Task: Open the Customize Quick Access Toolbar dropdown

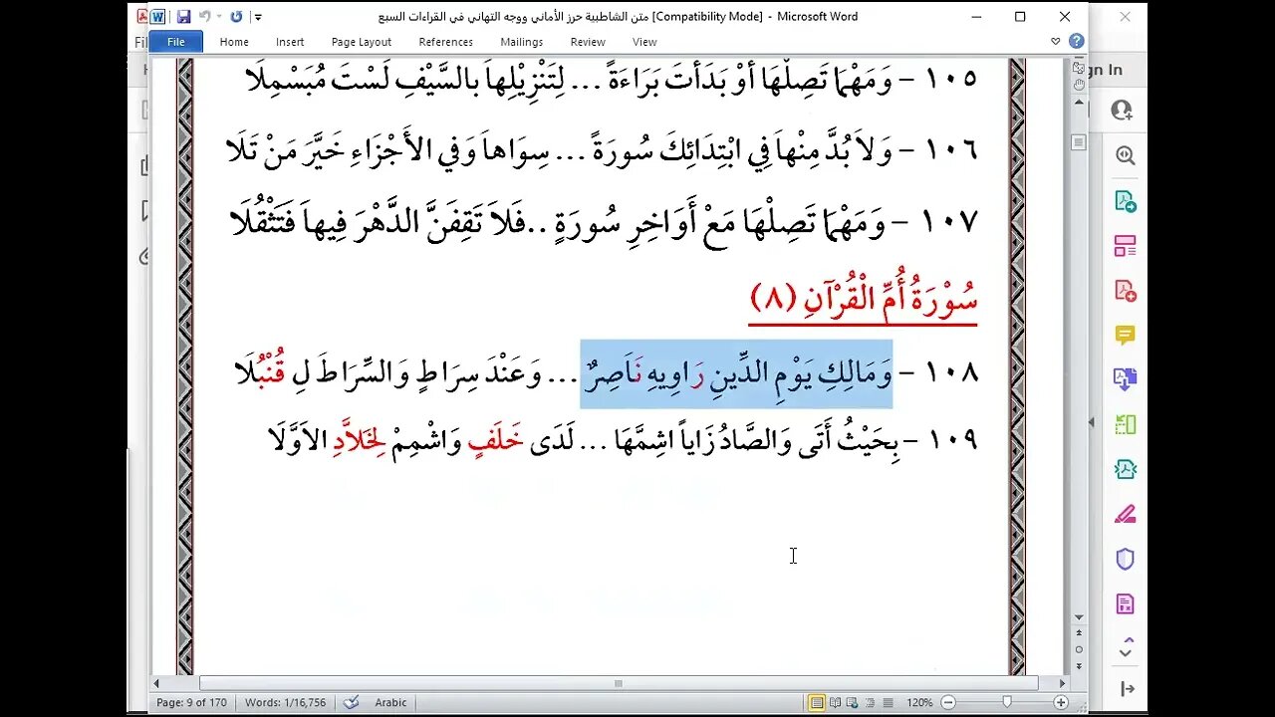Action: click(258, 17)
